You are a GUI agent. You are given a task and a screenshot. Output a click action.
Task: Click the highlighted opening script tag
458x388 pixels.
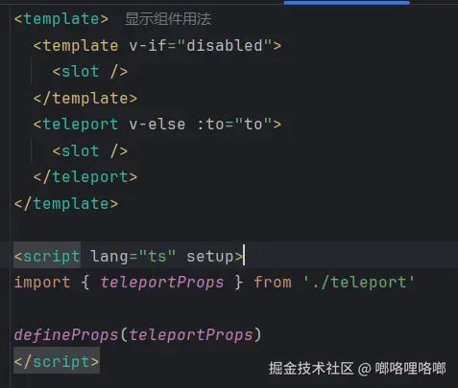pyautogui.click(x=47, y=256)
